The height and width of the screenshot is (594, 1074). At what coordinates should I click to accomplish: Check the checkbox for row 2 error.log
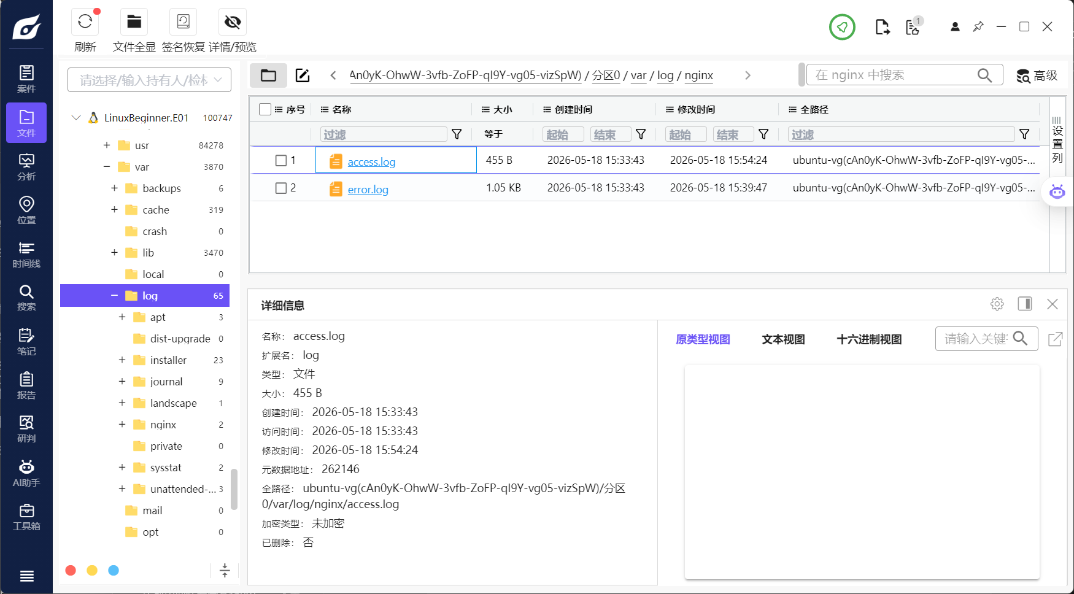[x=281, y=188]
